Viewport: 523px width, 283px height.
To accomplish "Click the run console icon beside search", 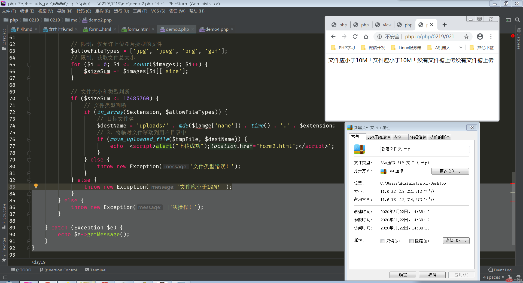I will [508, 20].
